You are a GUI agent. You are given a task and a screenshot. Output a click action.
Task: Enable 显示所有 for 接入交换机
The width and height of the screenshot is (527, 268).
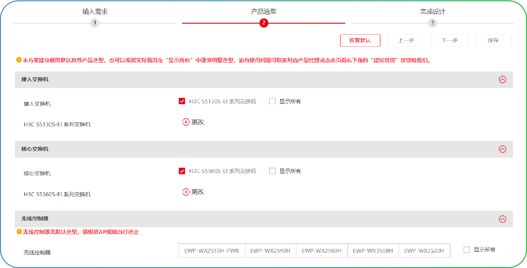click(x=272, y=101)
